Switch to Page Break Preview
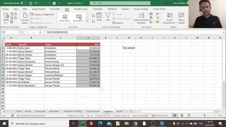This screenshot has height=127, width=226. 189,115
